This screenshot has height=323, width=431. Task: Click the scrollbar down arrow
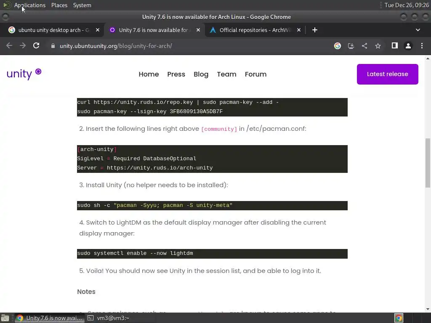[x=428, y=309]
